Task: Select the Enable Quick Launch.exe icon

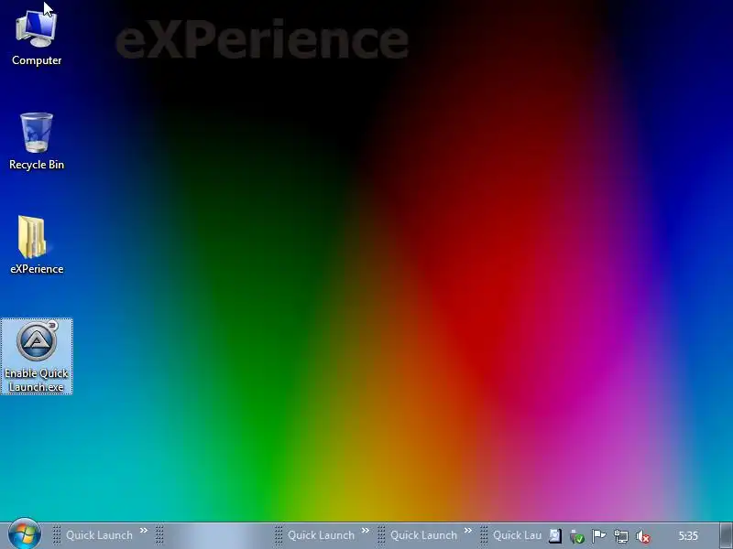Action: [37, 356]
